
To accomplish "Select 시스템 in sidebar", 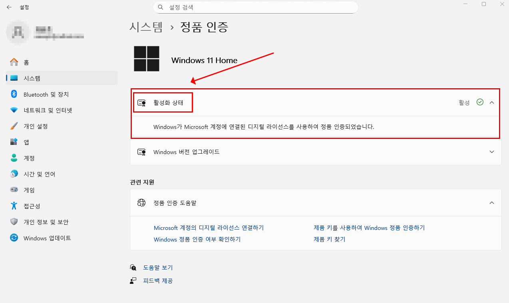I will click(62, 78).
